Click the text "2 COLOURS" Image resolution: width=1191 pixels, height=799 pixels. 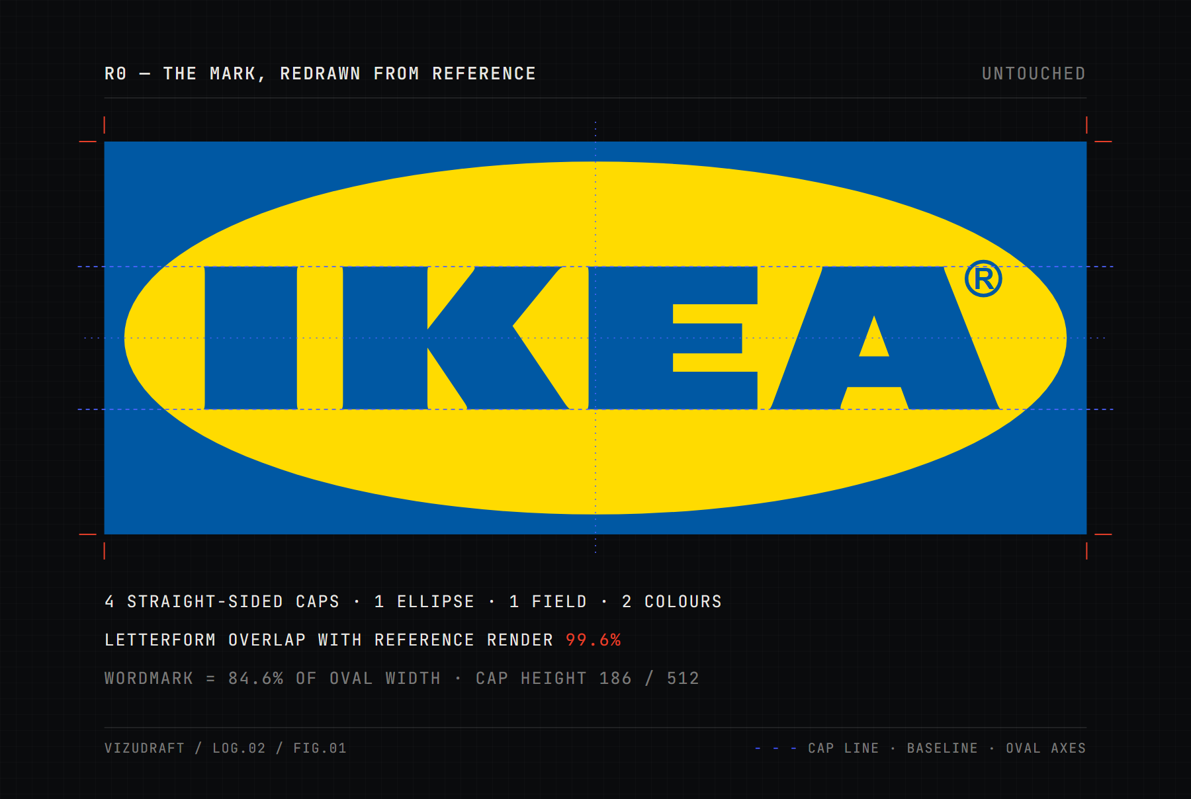pos(672,601)
